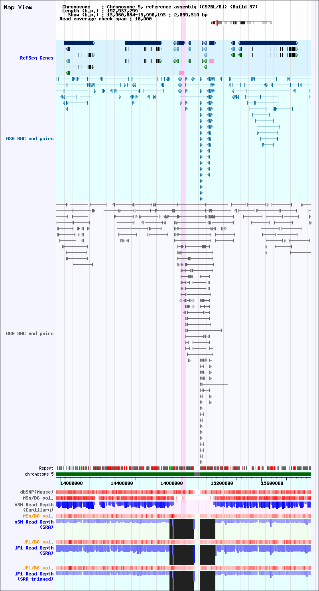The width and height of the screenshot is (319, 591).
Task: Click the red-and-gray Repeat track bar
Action: pyautogui.click(x=183, y=468)
